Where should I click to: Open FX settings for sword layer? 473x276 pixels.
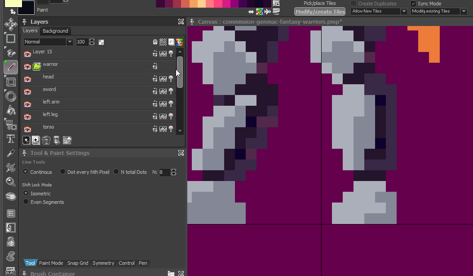pyautogui.click(x=163, y=91)
